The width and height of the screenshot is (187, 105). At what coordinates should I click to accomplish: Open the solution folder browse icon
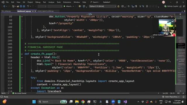coord(80,6)
